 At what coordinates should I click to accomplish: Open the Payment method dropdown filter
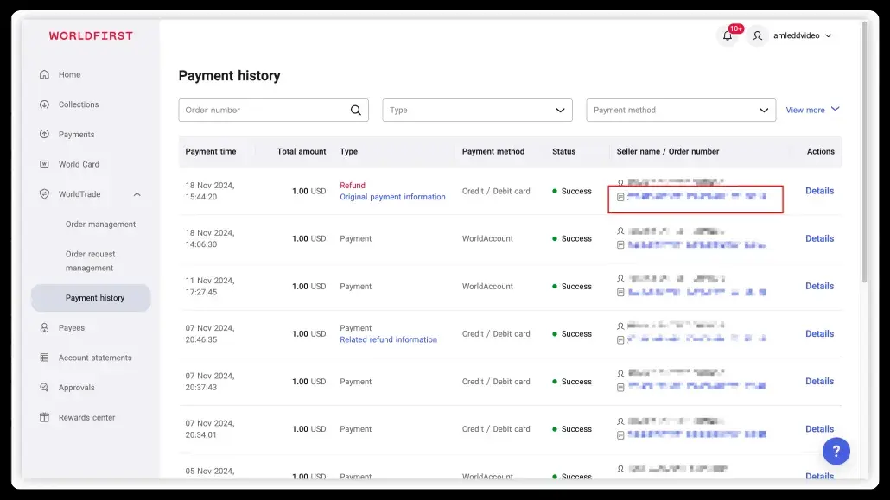coord(681,111)
